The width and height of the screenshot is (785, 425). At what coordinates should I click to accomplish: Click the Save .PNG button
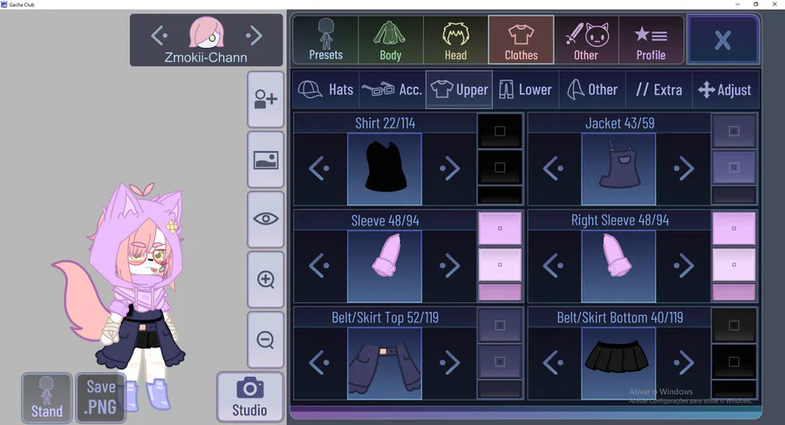[x=100, y=398]
